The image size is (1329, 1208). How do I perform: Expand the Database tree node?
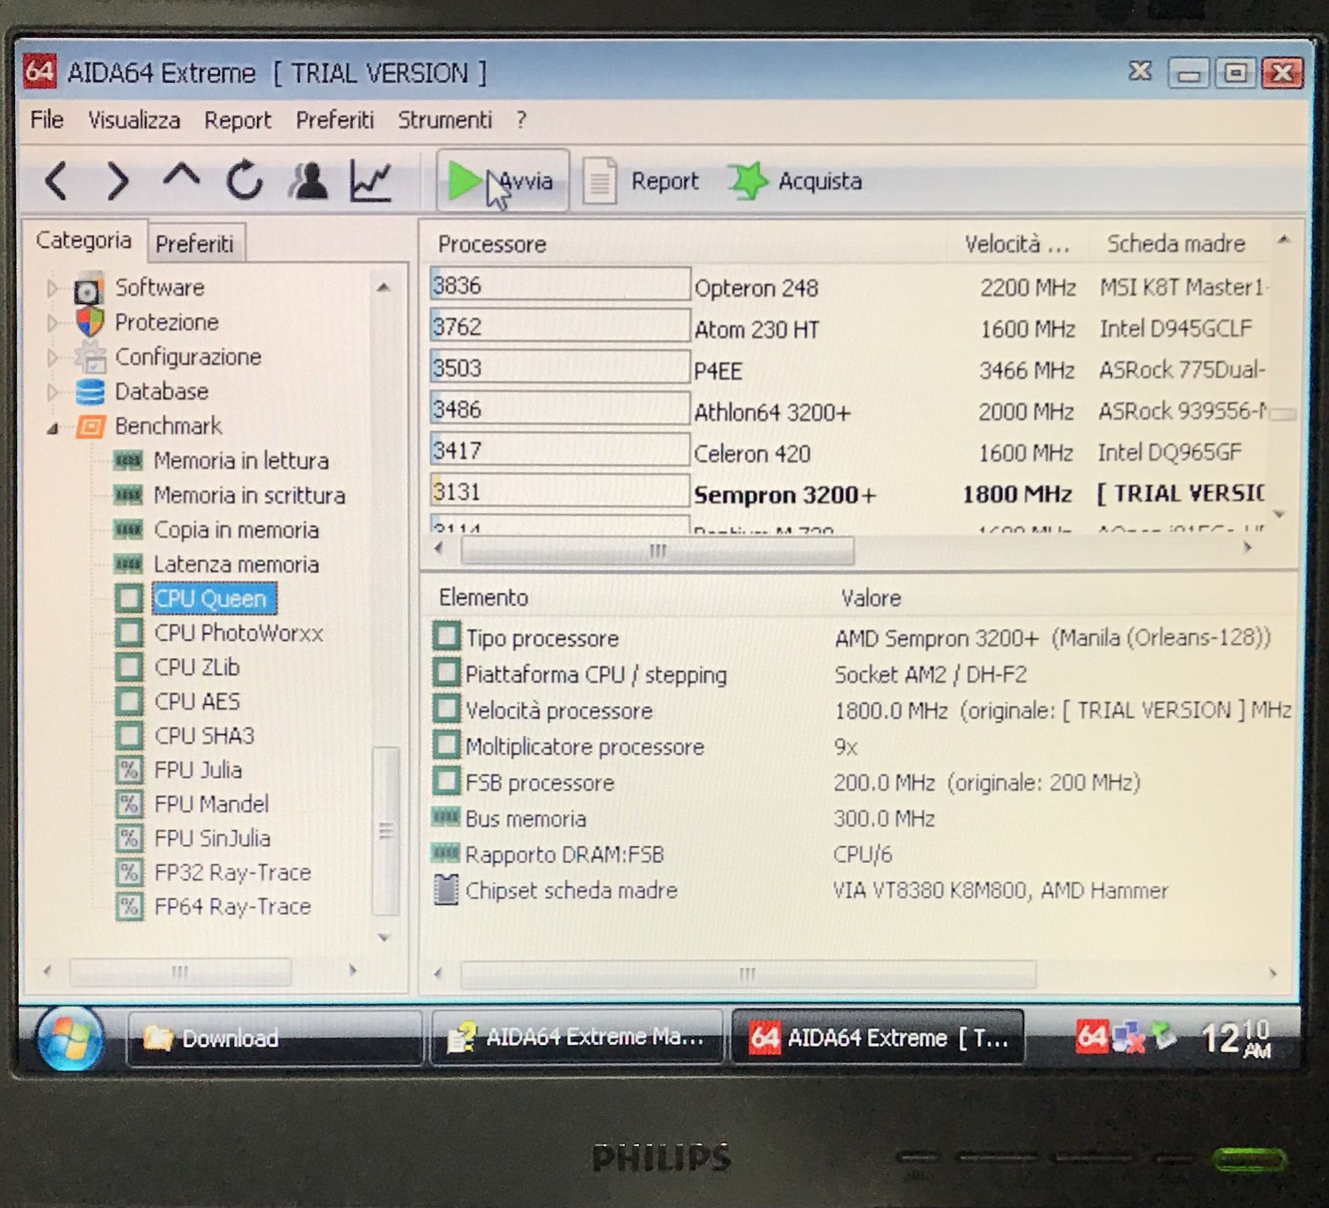(52, 392)
